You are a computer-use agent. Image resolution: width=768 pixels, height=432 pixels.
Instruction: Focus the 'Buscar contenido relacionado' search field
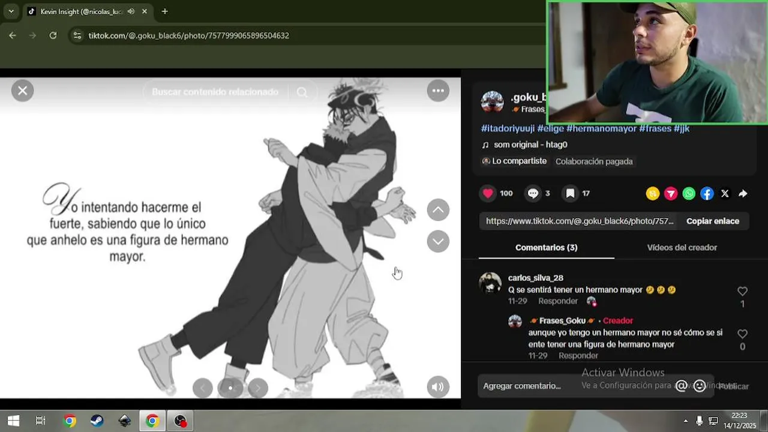pyautogui.click(x=215, y=92)
